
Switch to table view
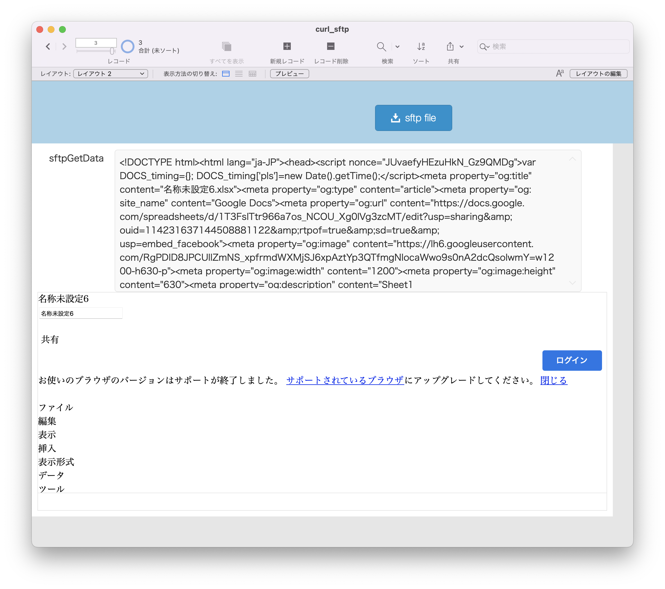(x=252, y=74)
